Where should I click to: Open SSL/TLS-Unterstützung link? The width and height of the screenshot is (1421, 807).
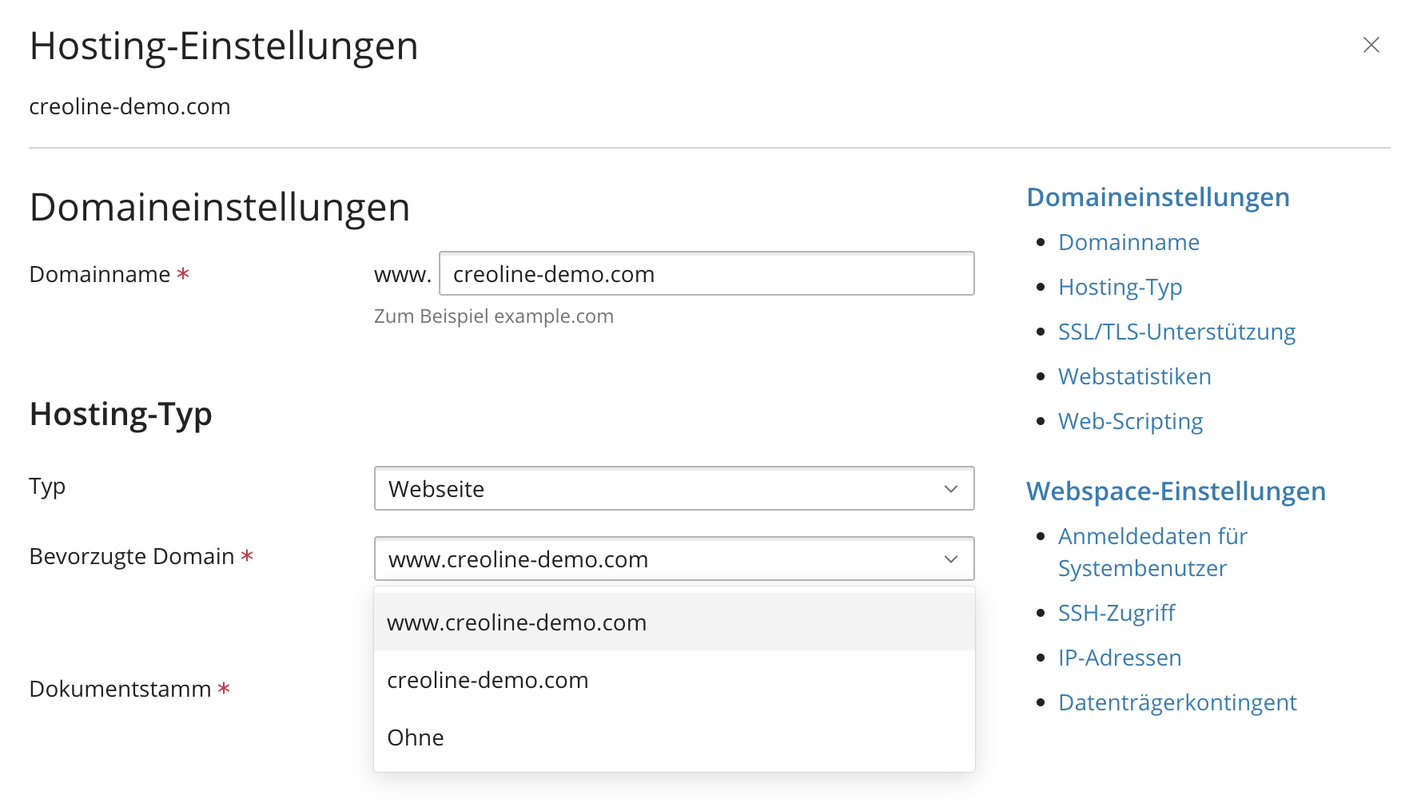coord(1176,332)
